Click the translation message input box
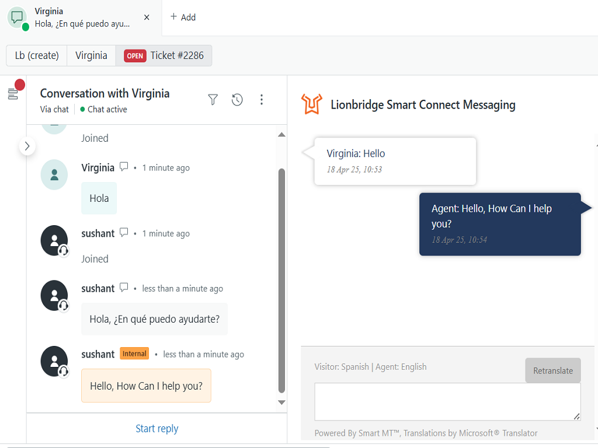The height and width of the screenshot is (448, 598). tap(447, 401)
